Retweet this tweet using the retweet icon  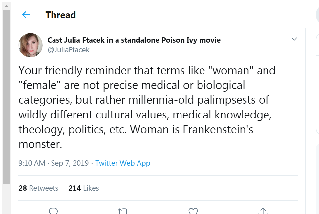123,211
